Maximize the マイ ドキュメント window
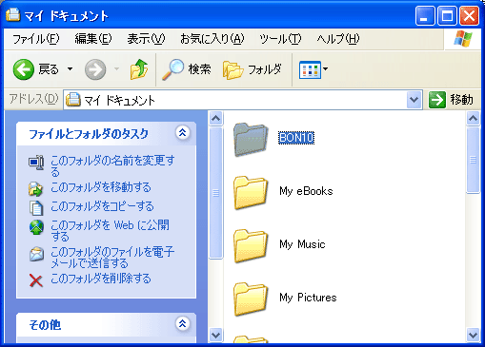Image resolution: width=485 pixels, height=347 pixels. [447, 16]
